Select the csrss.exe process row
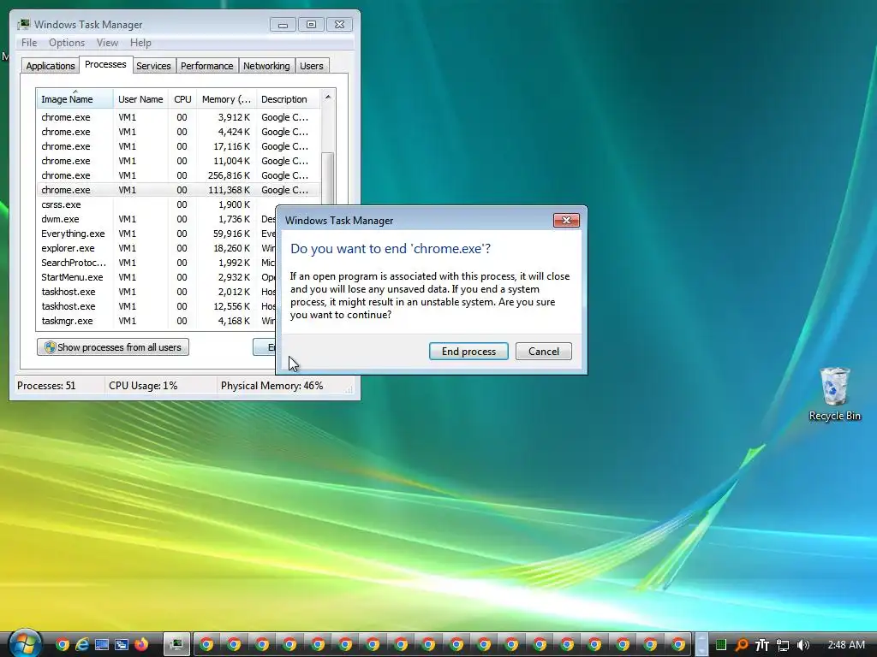 [157, 204]
